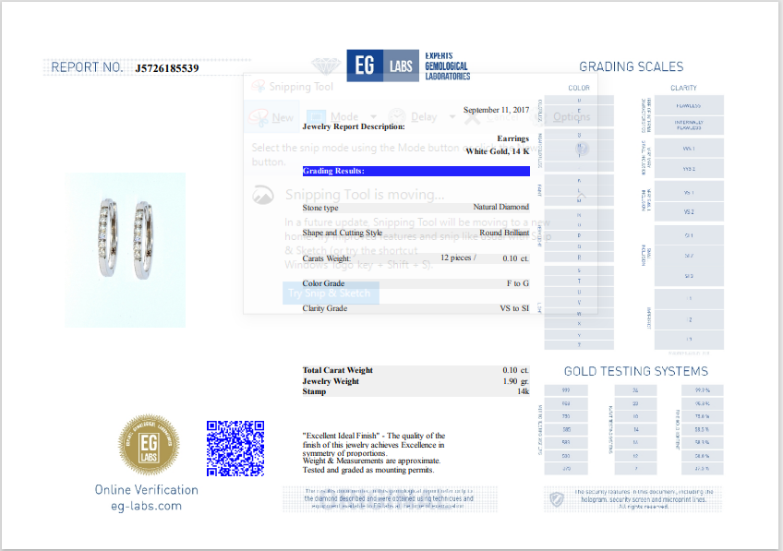The image size is (783, 551).
Task: Click the F to G color grade value
Action: click(x=518, y=283)
